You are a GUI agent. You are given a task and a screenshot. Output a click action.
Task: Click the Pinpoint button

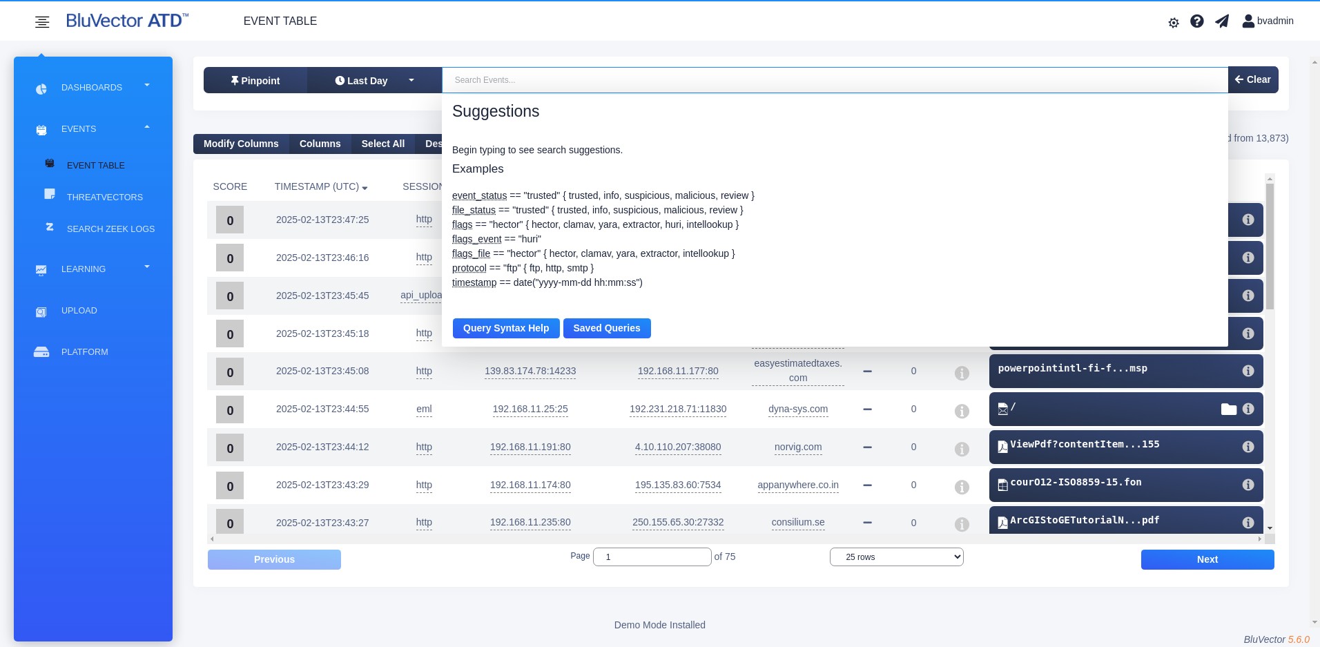click(x=255, y=80)
